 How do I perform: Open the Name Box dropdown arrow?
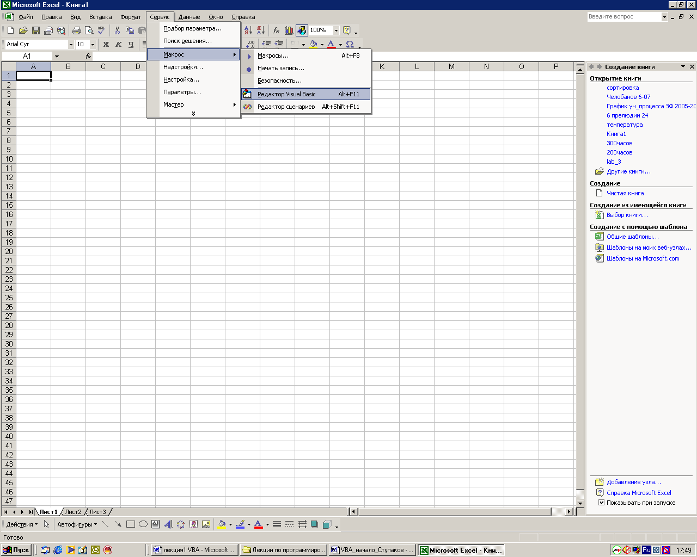click(57, 56)
